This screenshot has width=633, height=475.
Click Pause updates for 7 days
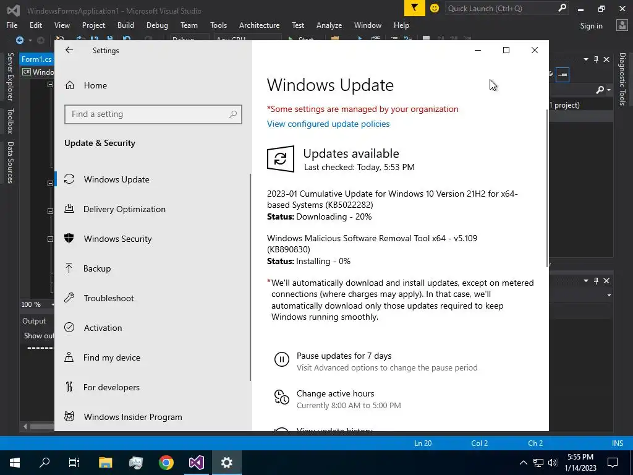pyautogui.click(x=344, y=356)
